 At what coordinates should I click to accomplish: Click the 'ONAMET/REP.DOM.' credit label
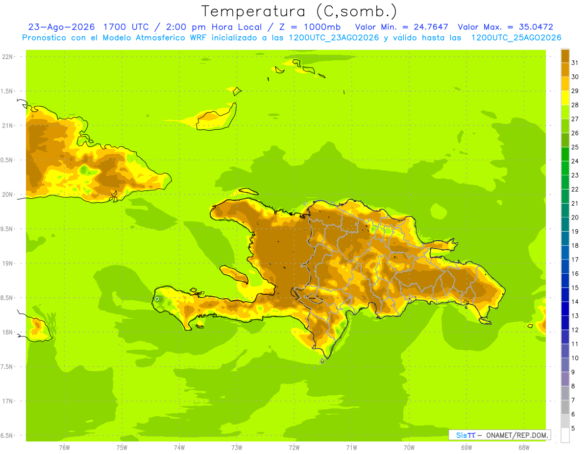tap(517, 435)
